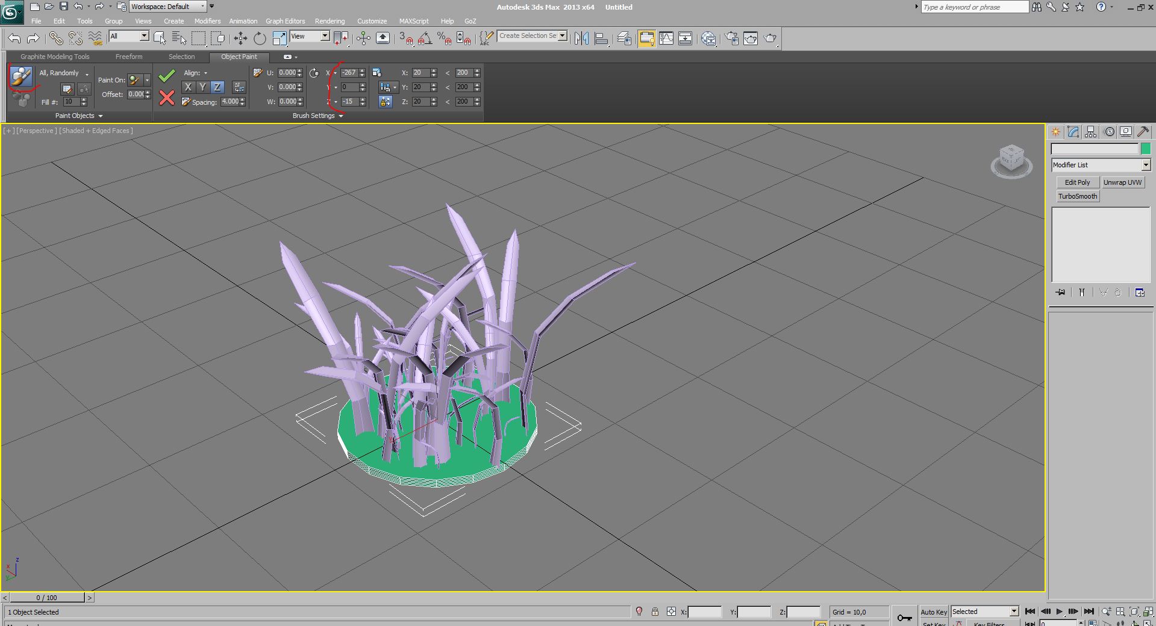Activate the Paint With Selected Objects brush
This screenshot has width=1156, height=626.
click(21, 76)
